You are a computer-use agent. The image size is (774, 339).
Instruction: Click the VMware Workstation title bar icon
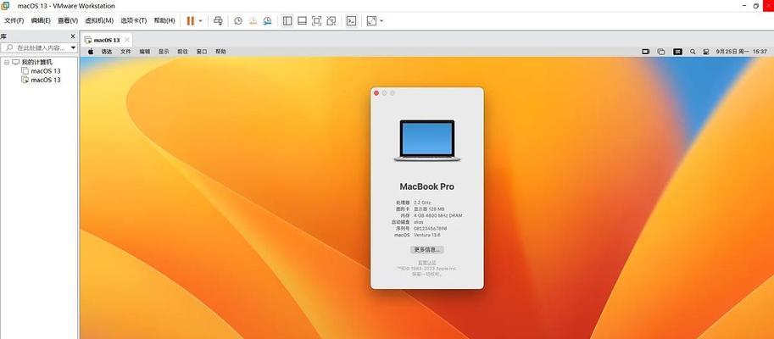pyautogui.click(x=5, y=6)
